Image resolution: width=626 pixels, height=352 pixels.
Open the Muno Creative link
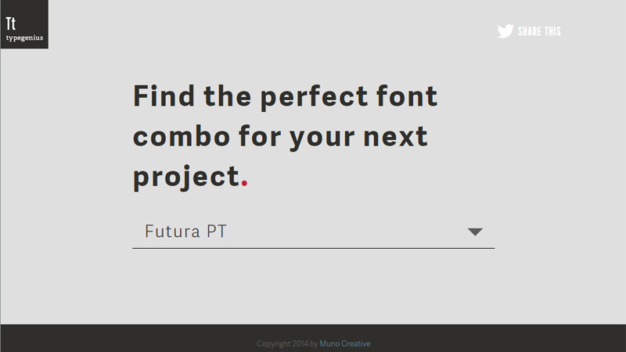[344, 343]
